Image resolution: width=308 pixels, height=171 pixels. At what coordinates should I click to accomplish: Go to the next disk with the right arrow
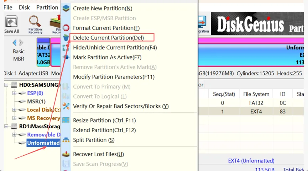tap(21, 43)
